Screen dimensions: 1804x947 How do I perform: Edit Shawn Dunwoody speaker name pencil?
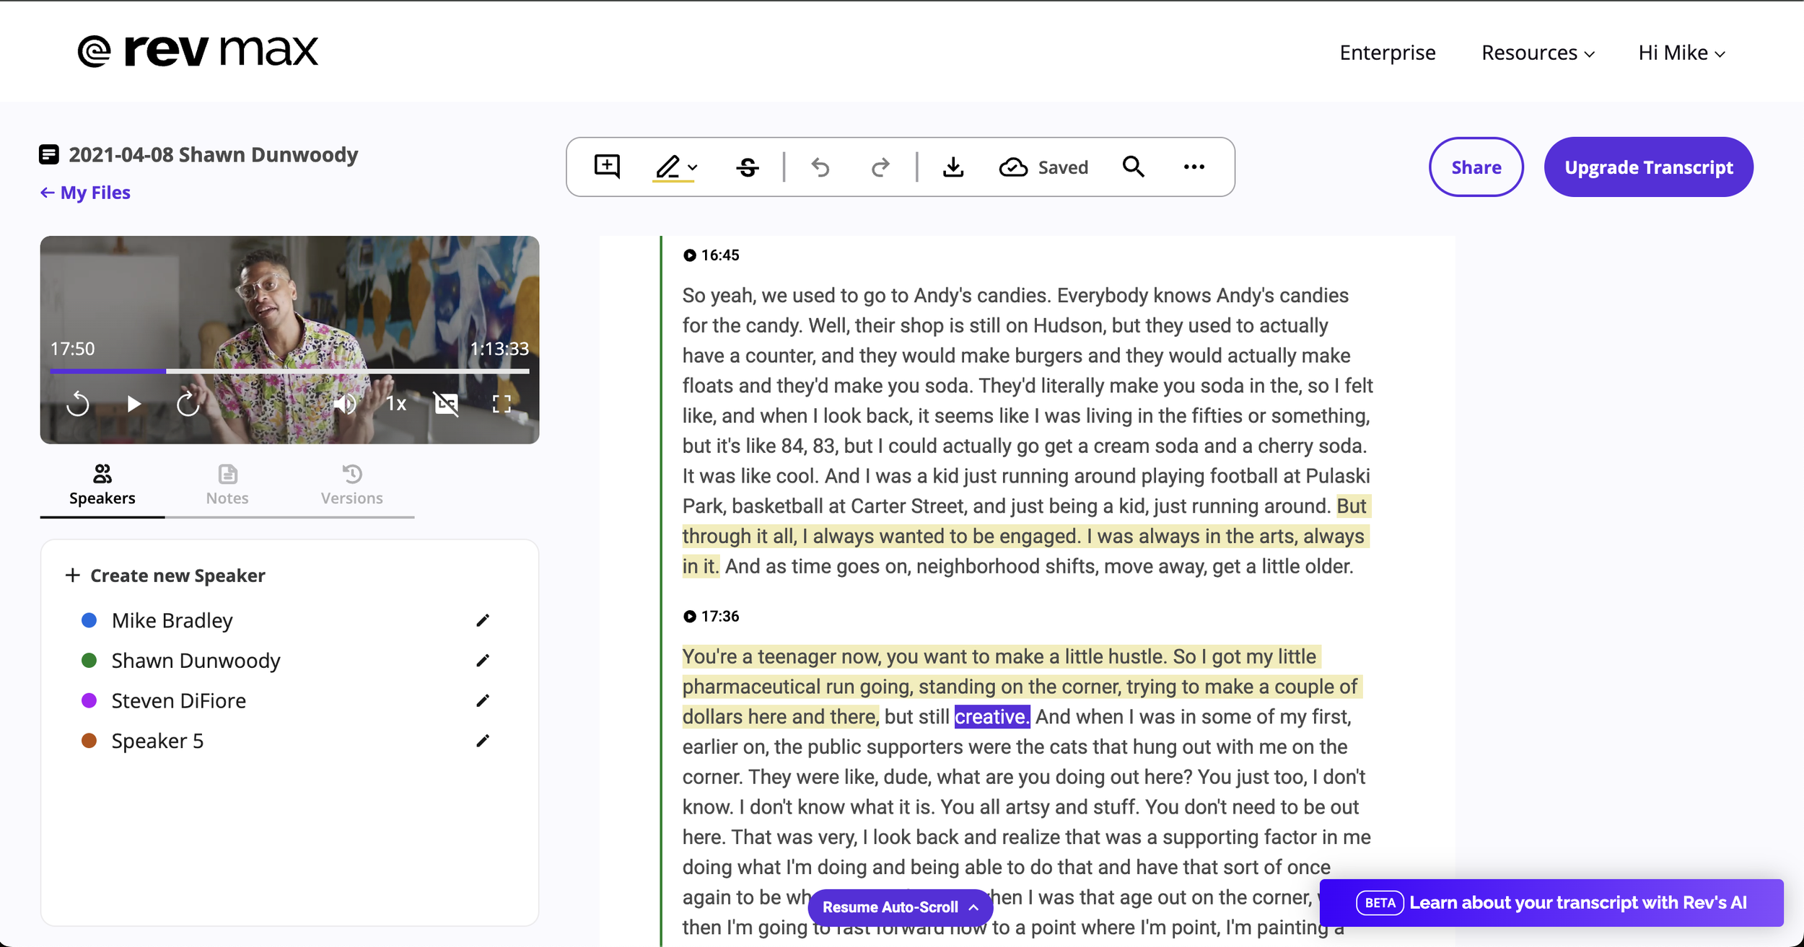point(483,661)
